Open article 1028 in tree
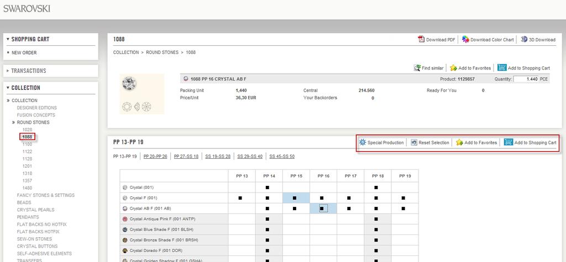The image size is (566, 262). click(x=27, y=130)
